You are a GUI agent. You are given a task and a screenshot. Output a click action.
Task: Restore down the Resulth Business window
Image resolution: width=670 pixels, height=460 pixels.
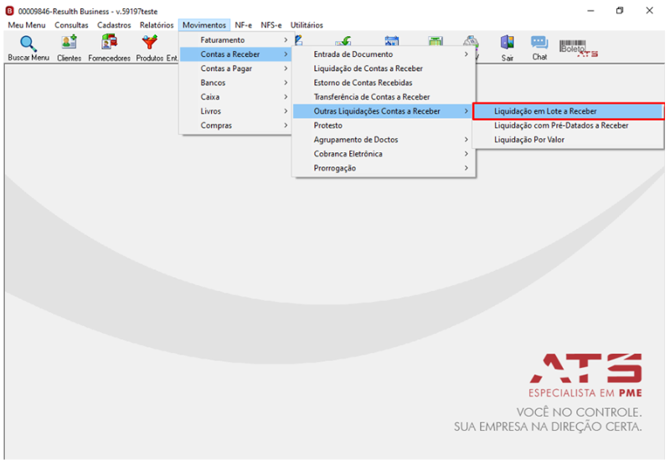click(x=620, y=11)
